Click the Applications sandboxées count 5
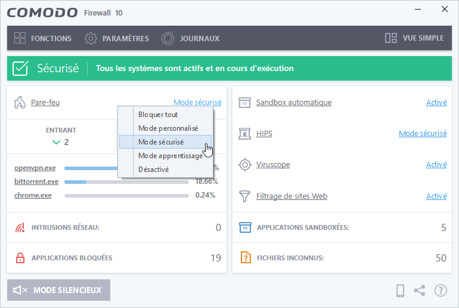459x308 pixels. (444, 227)
